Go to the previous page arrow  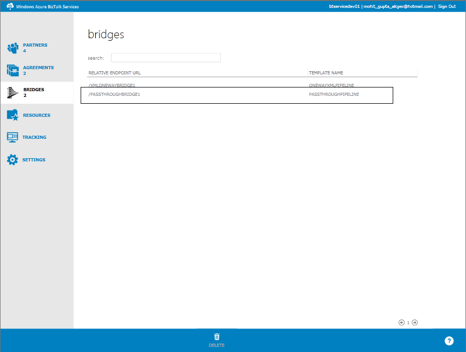[402, 323]
